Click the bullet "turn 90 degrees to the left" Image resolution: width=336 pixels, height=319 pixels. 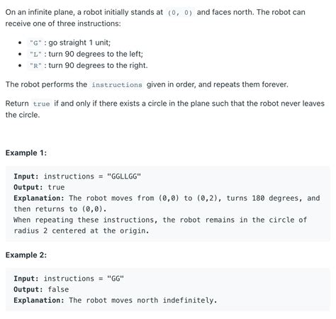pyautogui.click(x=96, y=54)
